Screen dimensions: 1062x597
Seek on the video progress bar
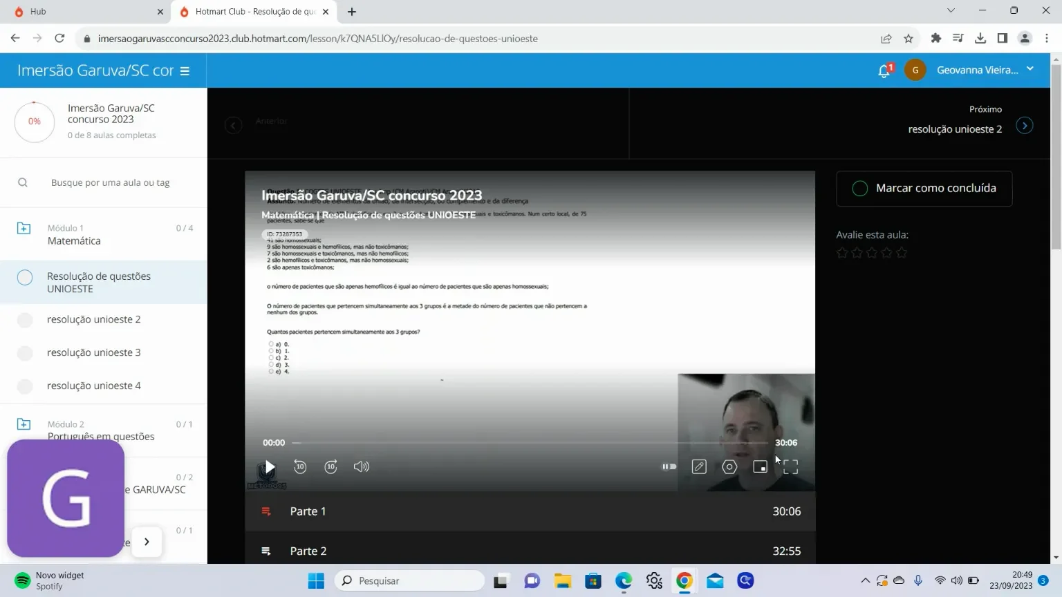[x=530, y=443]
